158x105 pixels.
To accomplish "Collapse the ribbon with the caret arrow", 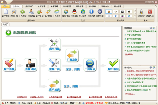I will click(152, 6).
